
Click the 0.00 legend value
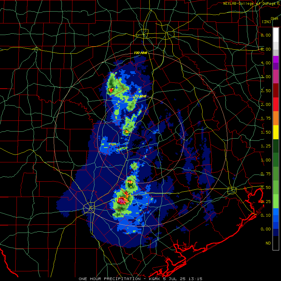click(x=266, y=229)
